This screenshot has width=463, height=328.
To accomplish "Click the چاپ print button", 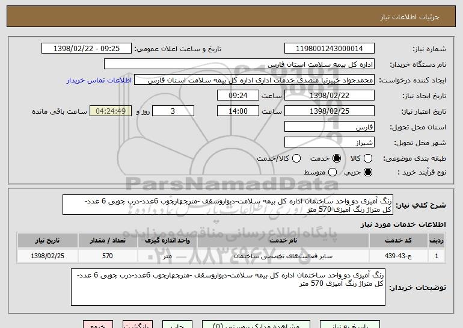I will coord(177,324).
